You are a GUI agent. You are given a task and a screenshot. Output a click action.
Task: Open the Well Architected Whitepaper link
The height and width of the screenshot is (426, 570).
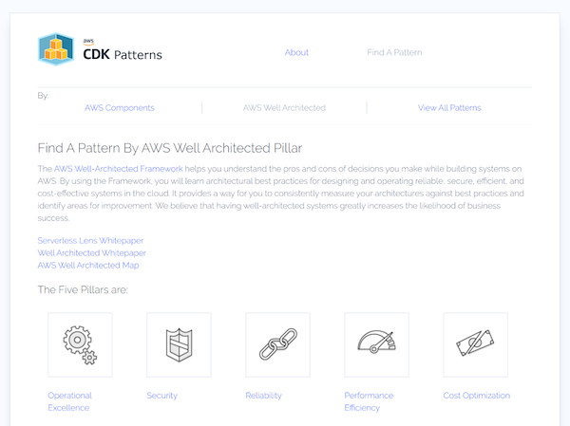[91, 253]
